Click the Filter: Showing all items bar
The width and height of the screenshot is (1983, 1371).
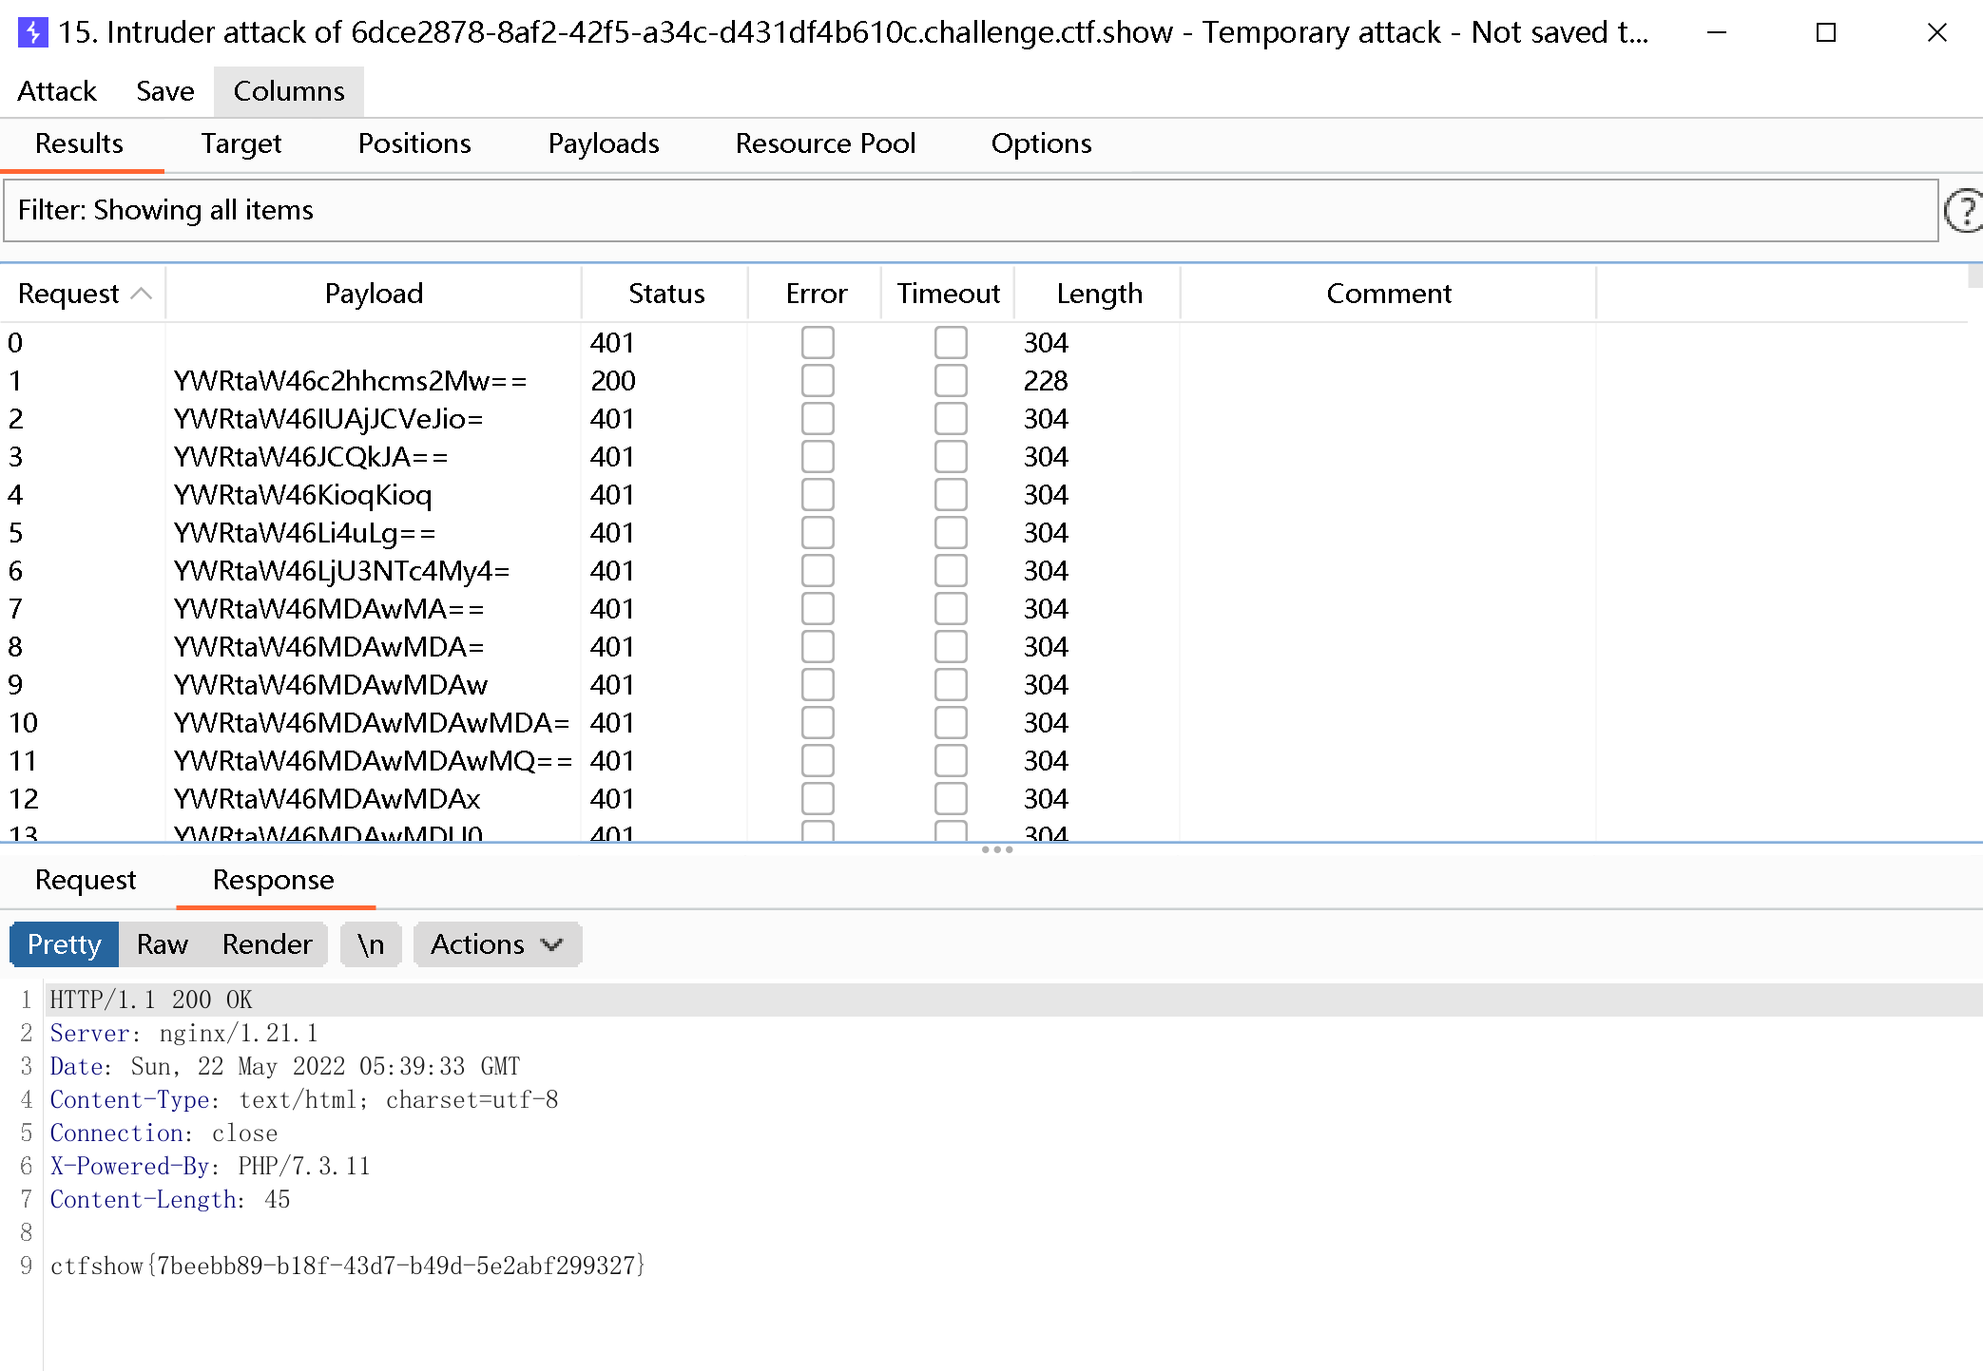pyautogui.click(x=970, y=210)
